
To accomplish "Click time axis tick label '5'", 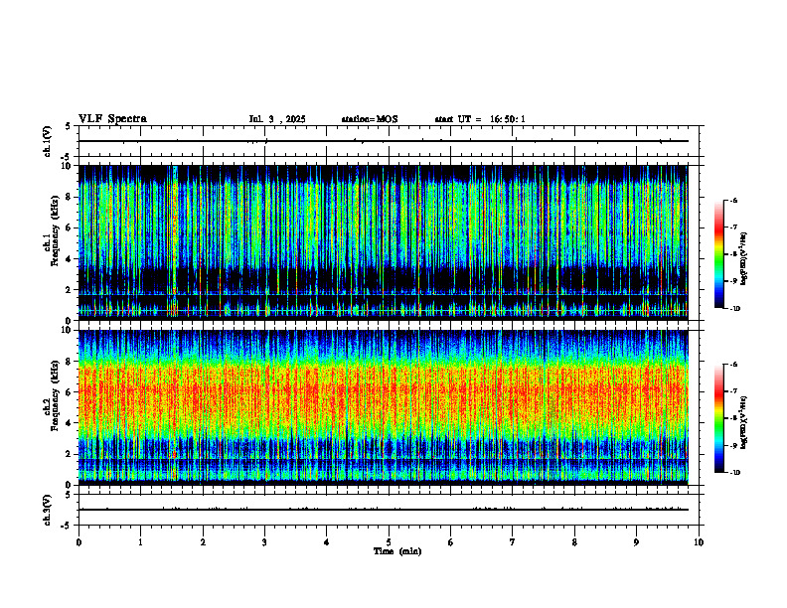I will 389,542.
